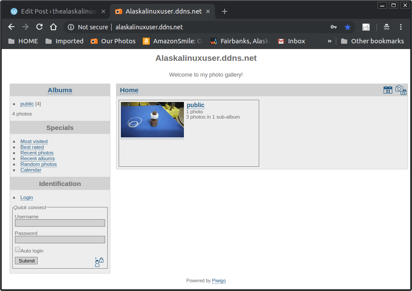Enable the Auto login checkbox

18,250
